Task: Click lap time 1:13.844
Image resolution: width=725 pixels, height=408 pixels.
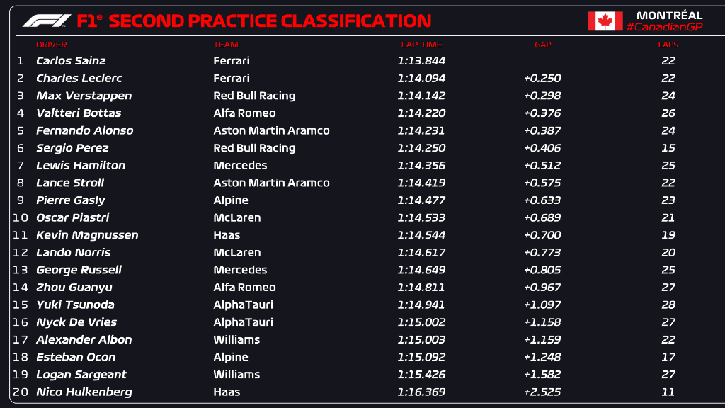Action: 421,61
